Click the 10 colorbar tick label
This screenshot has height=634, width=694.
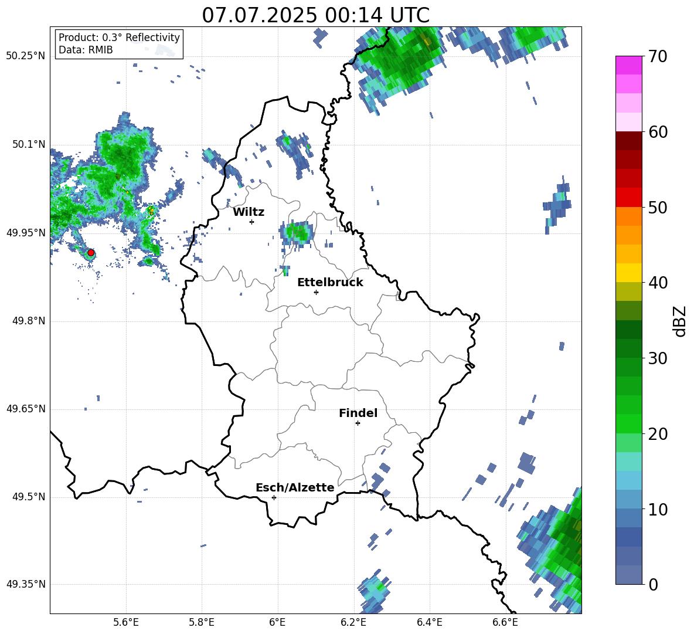coord(658,510)
